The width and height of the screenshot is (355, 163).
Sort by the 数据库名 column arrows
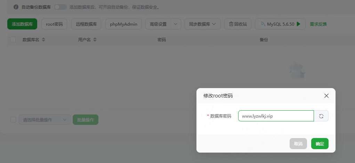click(x=43, y=40)
